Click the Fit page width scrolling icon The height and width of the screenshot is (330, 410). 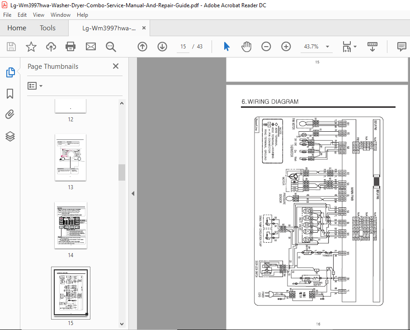tap(347, 47)
